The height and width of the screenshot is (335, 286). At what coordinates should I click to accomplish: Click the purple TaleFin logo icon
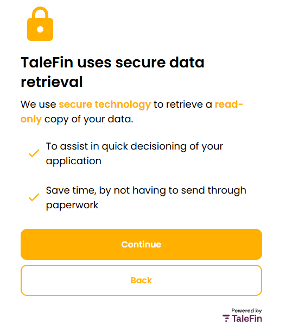pyautogui.click(x=226, y=318)
